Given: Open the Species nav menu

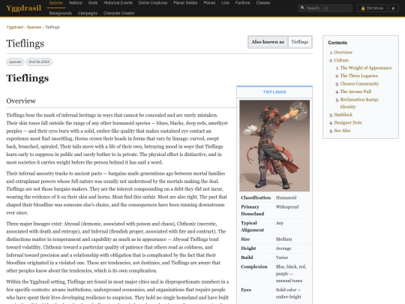Looking at the screenshot, I should point(56,3).
